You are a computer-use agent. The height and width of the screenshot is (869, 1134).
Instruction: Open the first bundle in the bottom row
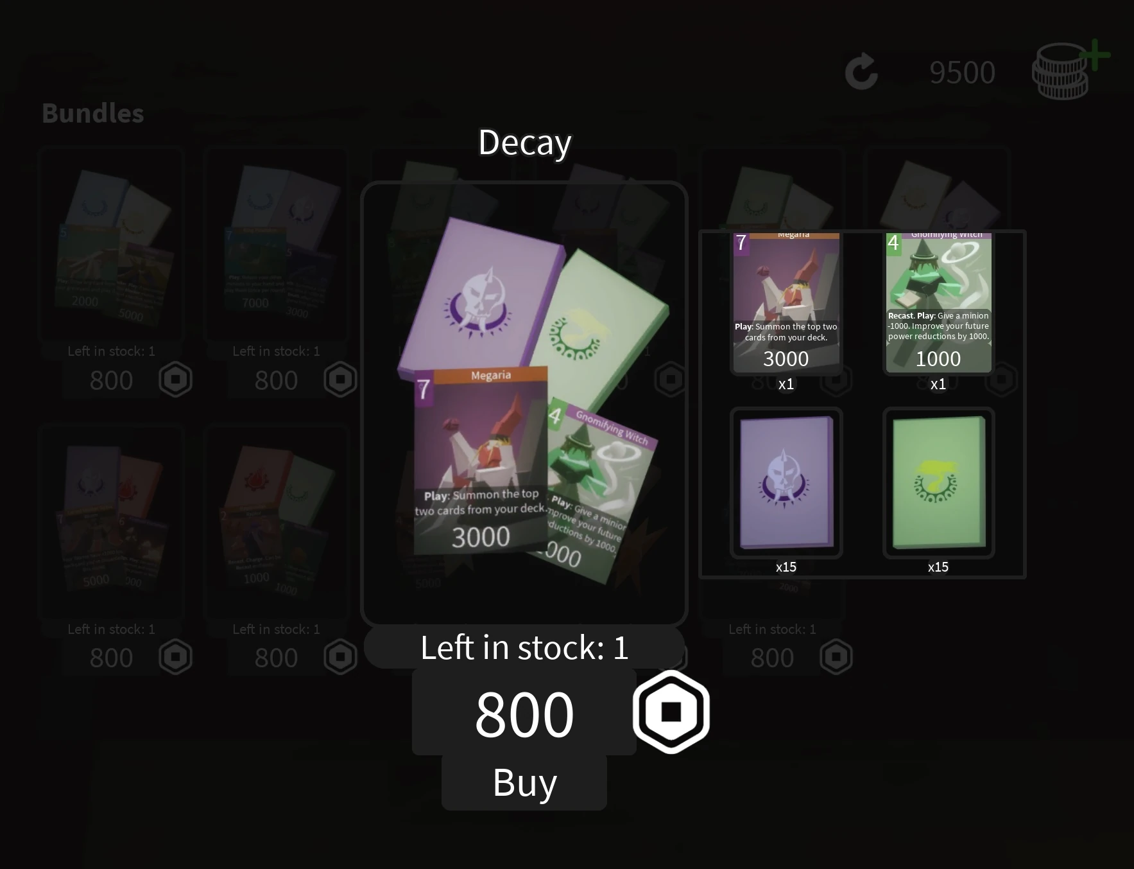pyautogui.click(x=112, y=522)
